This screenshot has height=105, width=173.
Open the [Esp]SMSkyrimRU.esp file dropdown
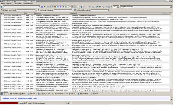(x=171, y=7)
